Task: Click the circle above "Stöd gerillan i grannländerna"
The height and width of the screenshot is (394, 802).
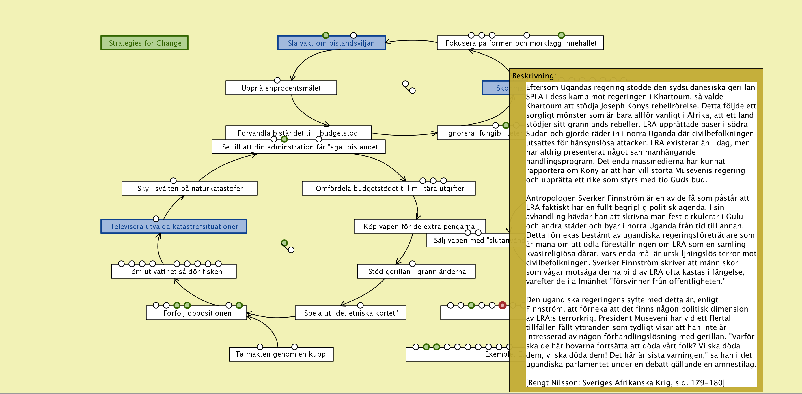Action: 412,264
